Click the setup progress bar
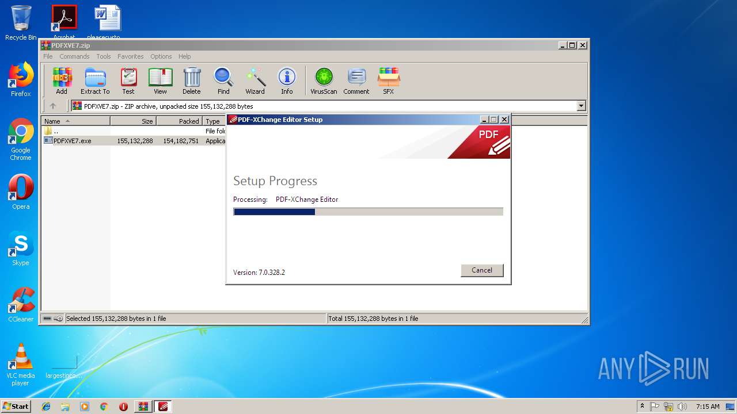Viewport: 737px width, 414px height. pos(368,212)
